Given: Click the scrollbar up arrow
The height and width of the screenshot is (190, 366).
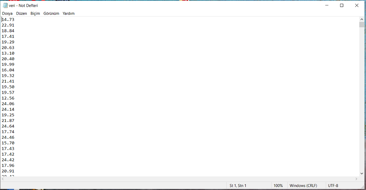Looking at the screenshot, I should click(x=362, y=19).
